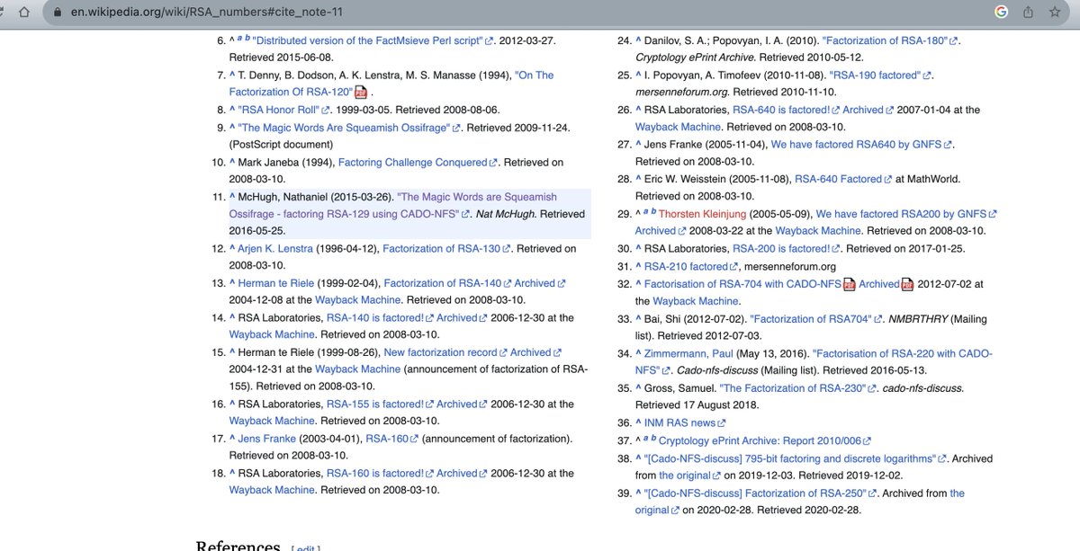
Task: Click the caret back-link of reference 7
Action: (232, 76)
